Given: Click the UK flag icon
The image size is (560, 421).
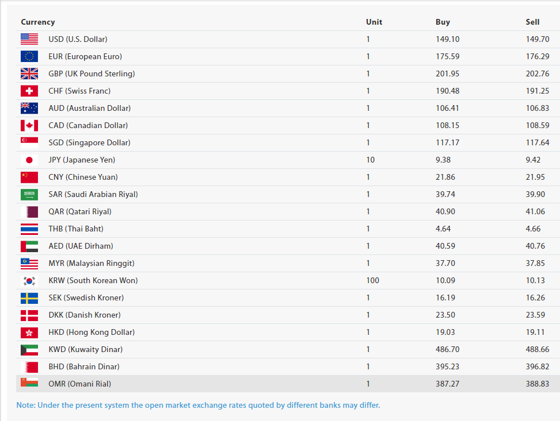Looking at the screenshot, I should [x=29, y=74].
